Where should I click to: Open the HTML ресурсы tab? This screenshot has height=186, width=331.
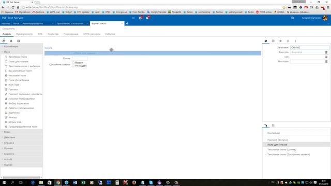92,34
